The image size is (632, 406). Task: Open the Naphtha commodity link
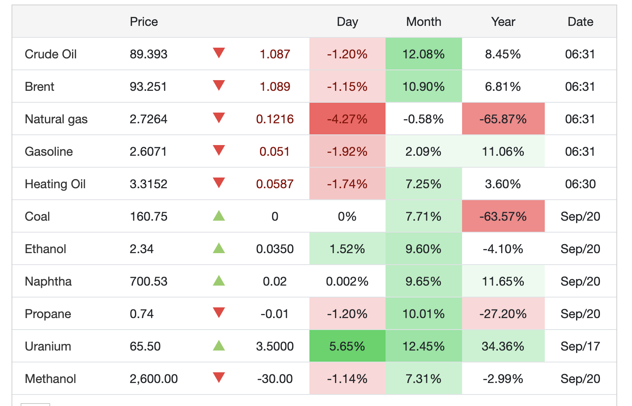point(48,281)
